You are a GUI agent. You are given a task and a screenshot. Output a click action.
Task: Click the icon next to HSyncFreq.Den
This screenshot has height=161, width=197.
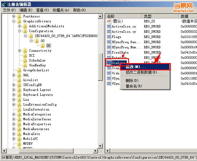[109, 42]
